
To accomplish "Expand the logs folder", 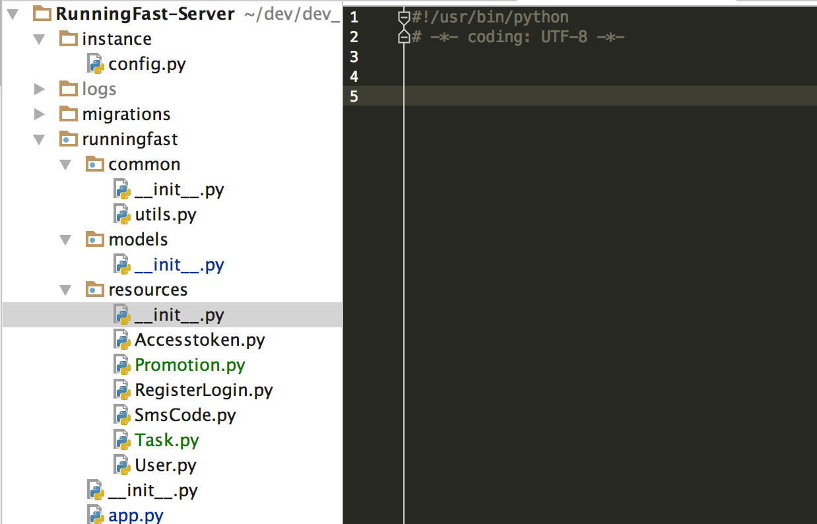I will tap(40, 89).
